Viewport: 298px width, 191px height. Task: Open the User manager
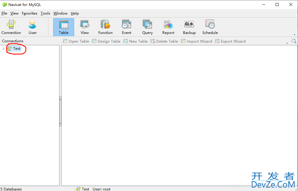(33, 27)
